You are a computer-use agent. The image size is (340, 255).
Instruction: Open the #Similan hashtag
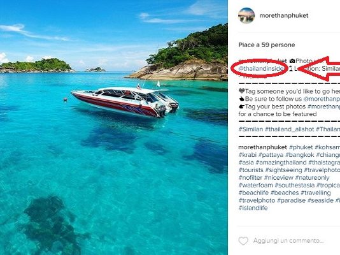(x=251, y=129)
